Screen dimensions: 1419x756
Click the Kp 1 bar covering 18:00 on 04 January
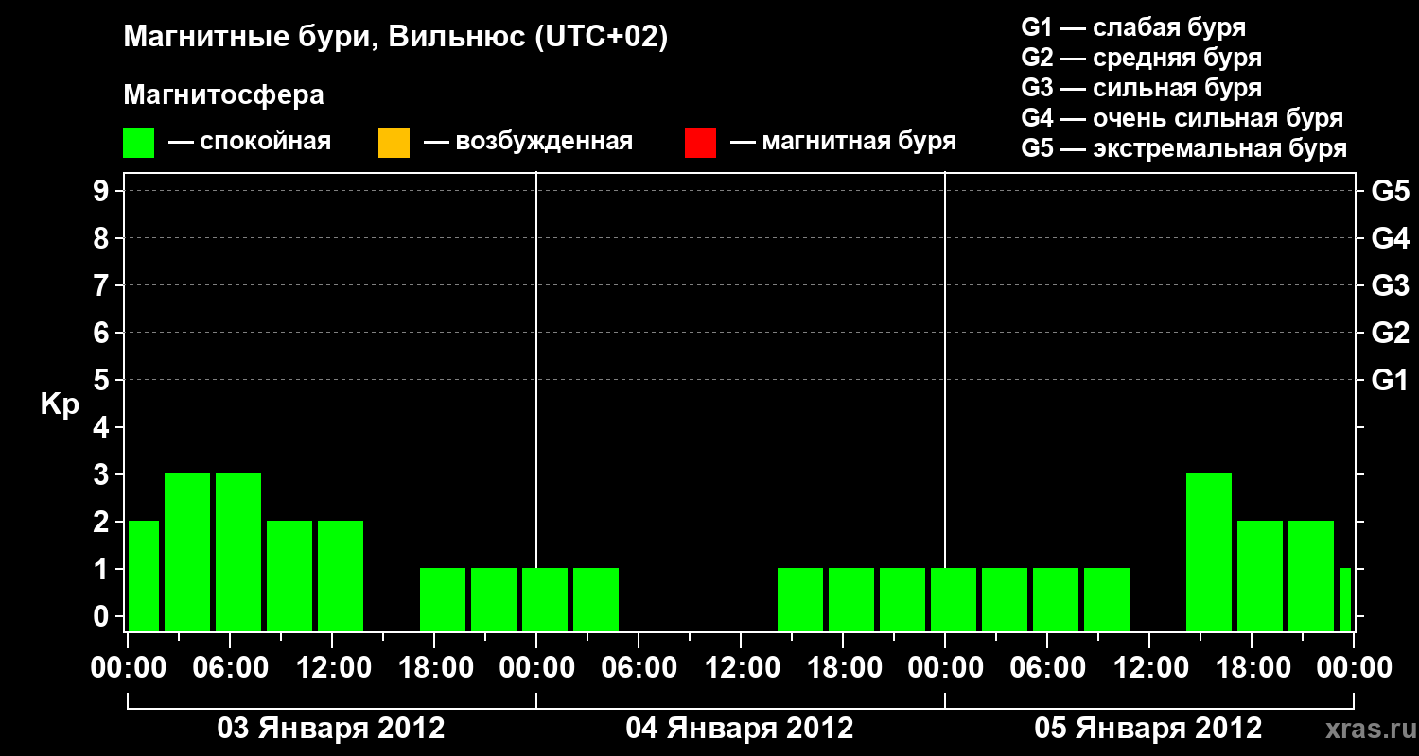851,599
